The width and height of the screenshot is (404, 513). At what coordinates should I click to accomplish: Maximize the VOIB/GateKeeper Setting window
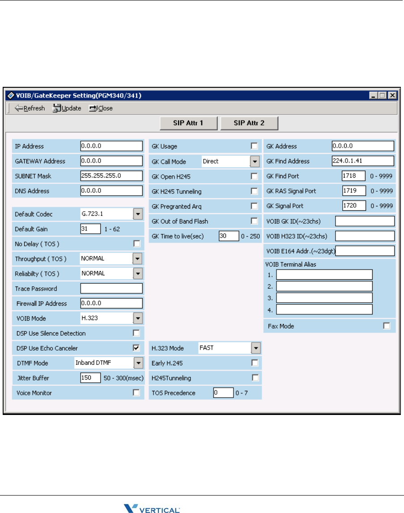tap(382, 95)
